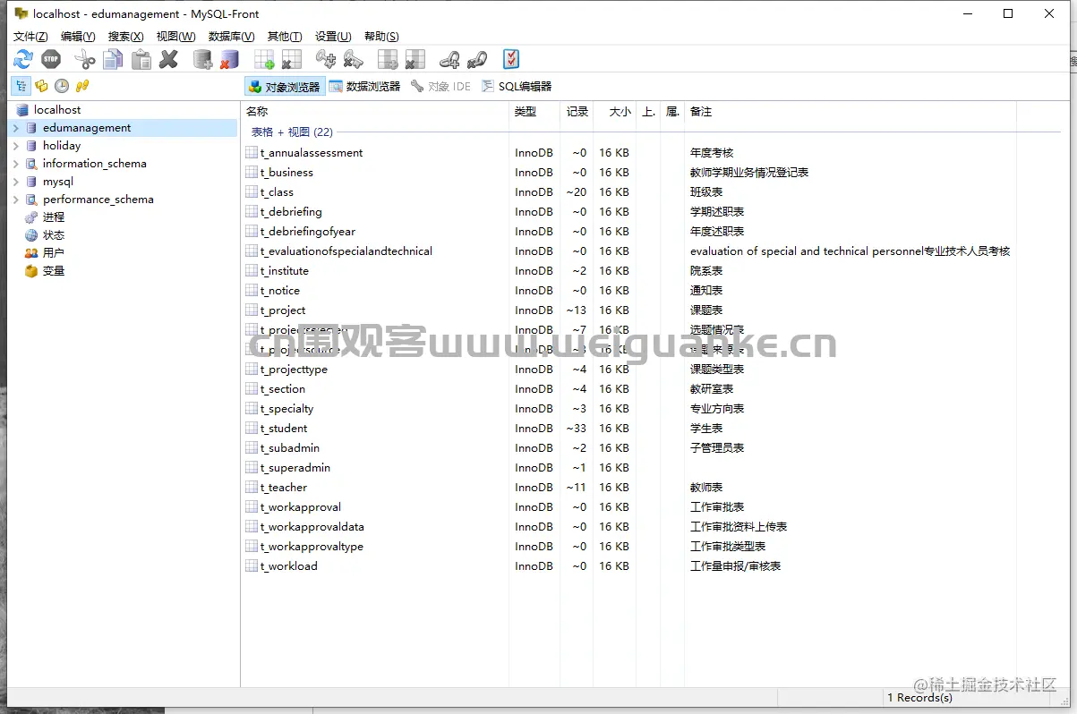1077x714 pixels.
Task: Click the 变量 variables box icon
Action: pyautogui.click(x=31, y=271)
